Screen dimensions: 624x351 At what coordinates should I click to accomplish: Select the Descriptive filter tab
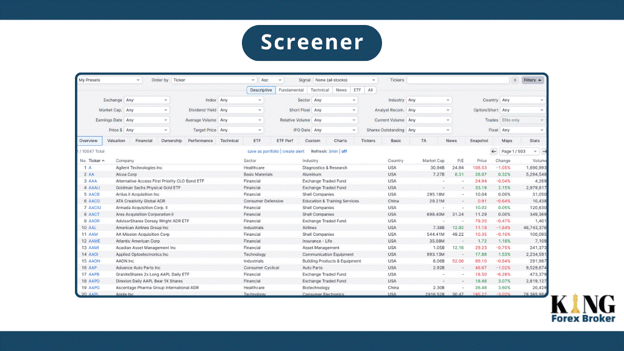tap(261, 90)
